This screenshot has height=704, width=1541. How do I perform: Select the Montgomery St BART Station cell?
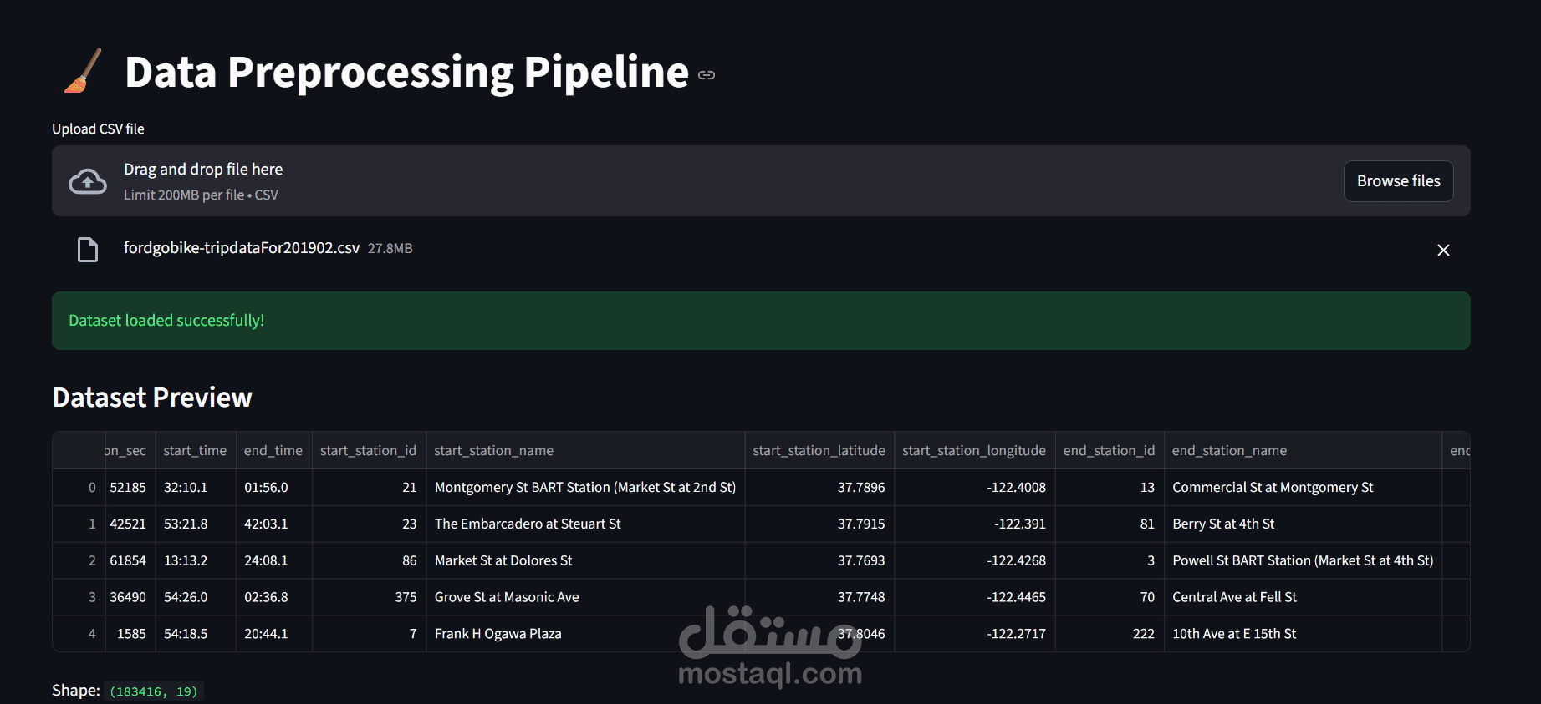585,487
